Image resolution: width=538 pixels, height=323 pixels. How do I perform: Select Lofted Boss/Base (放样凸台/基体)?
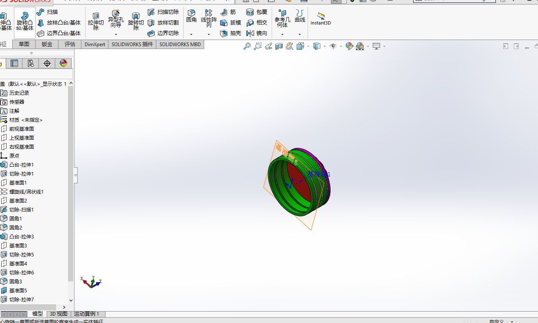(59, 23)
